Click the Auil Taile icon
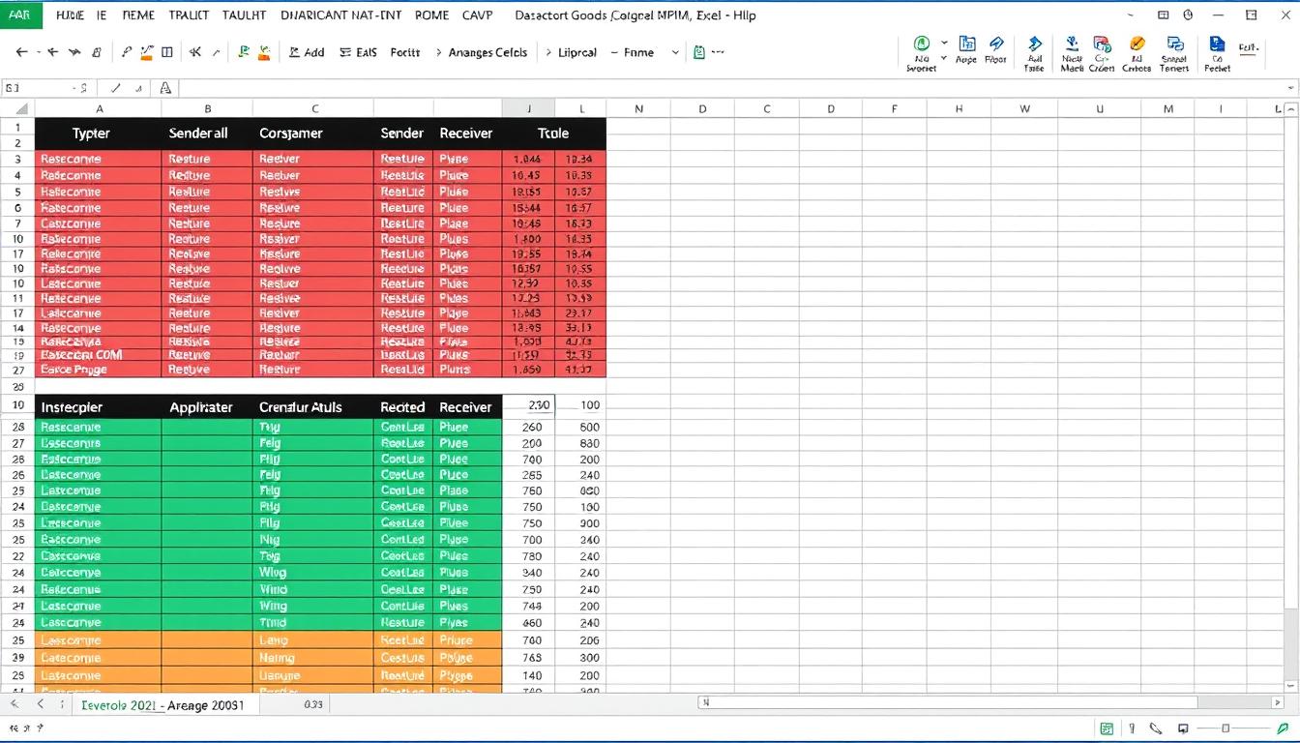 tap(1034, 44)
